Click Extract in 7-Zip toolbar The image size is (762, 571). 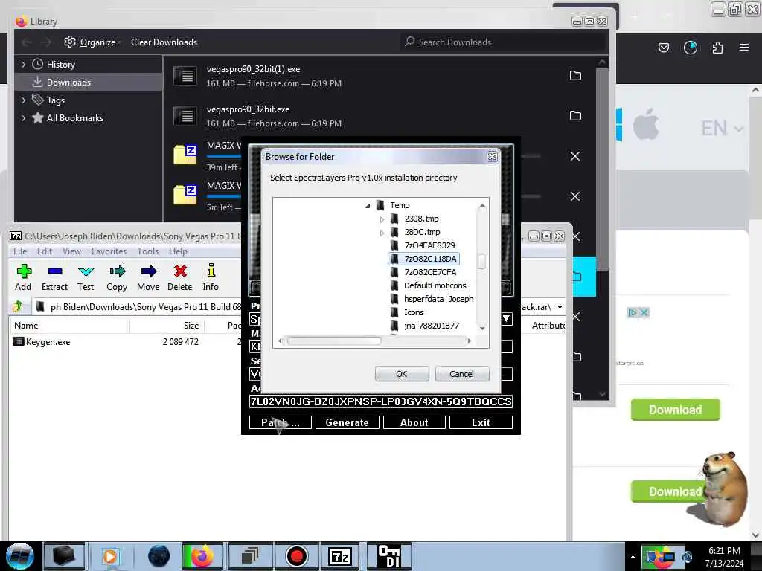(54, 278)
